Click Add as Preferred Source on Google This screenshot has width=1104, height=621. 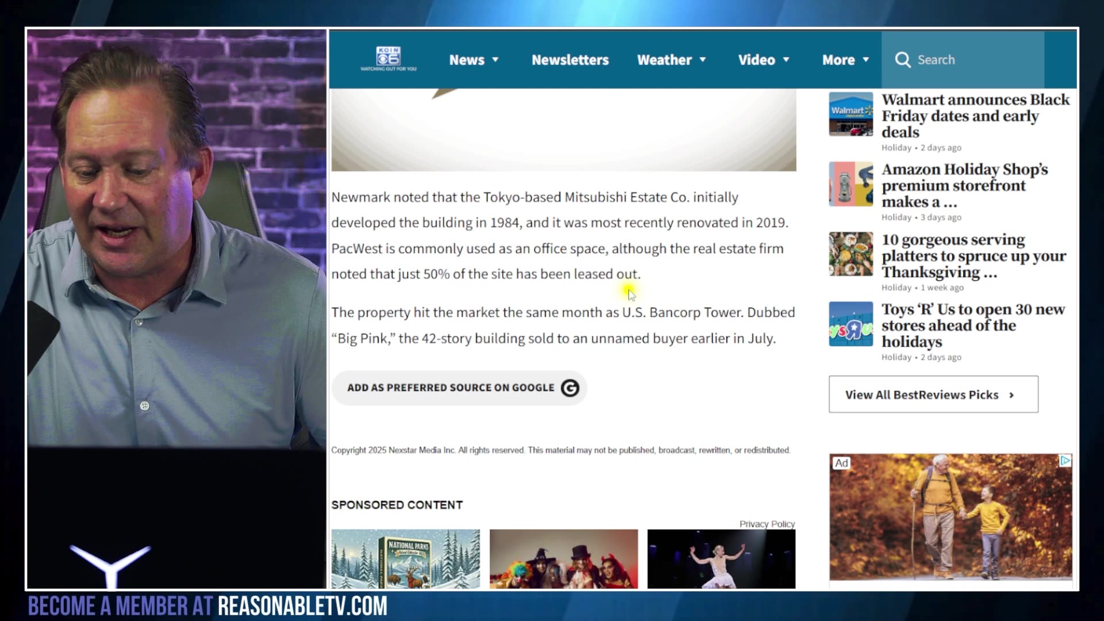click(x=450, y=388)
